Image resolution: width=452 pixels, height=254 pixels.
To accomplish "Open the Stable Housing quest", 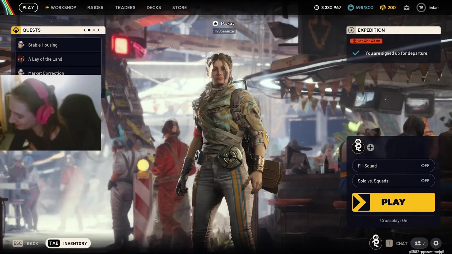I will tap(58, 45).
